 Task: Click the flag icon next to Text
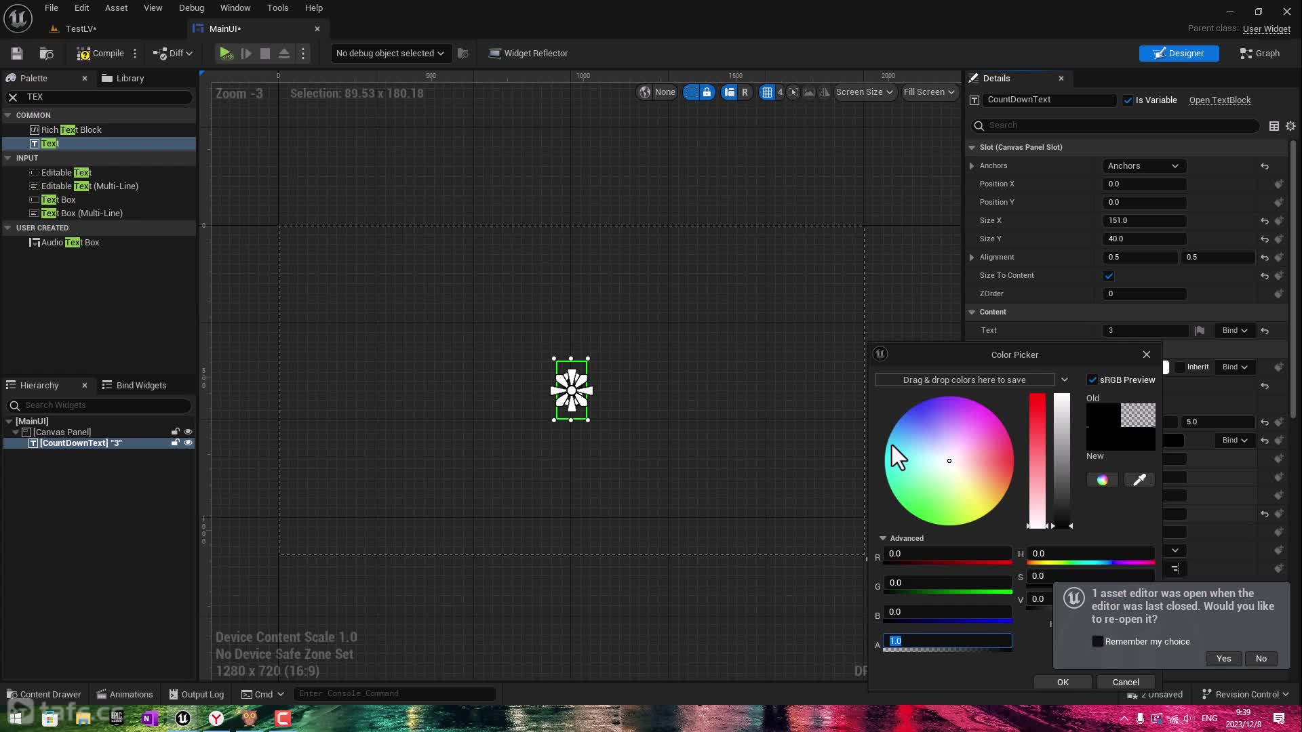pyautogui.click(x=1200, y=331)
